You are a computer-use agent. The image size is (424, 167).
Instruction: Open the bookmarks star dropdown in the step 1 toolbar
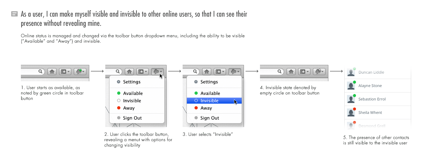[x=65, y=72]
